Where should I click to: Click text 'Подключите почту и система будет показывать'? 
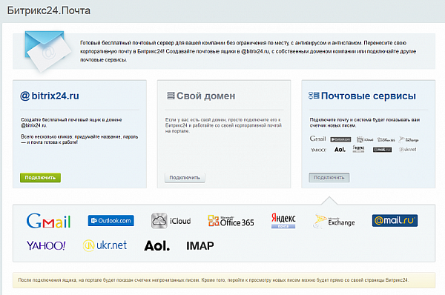click(x=365, y=122)
